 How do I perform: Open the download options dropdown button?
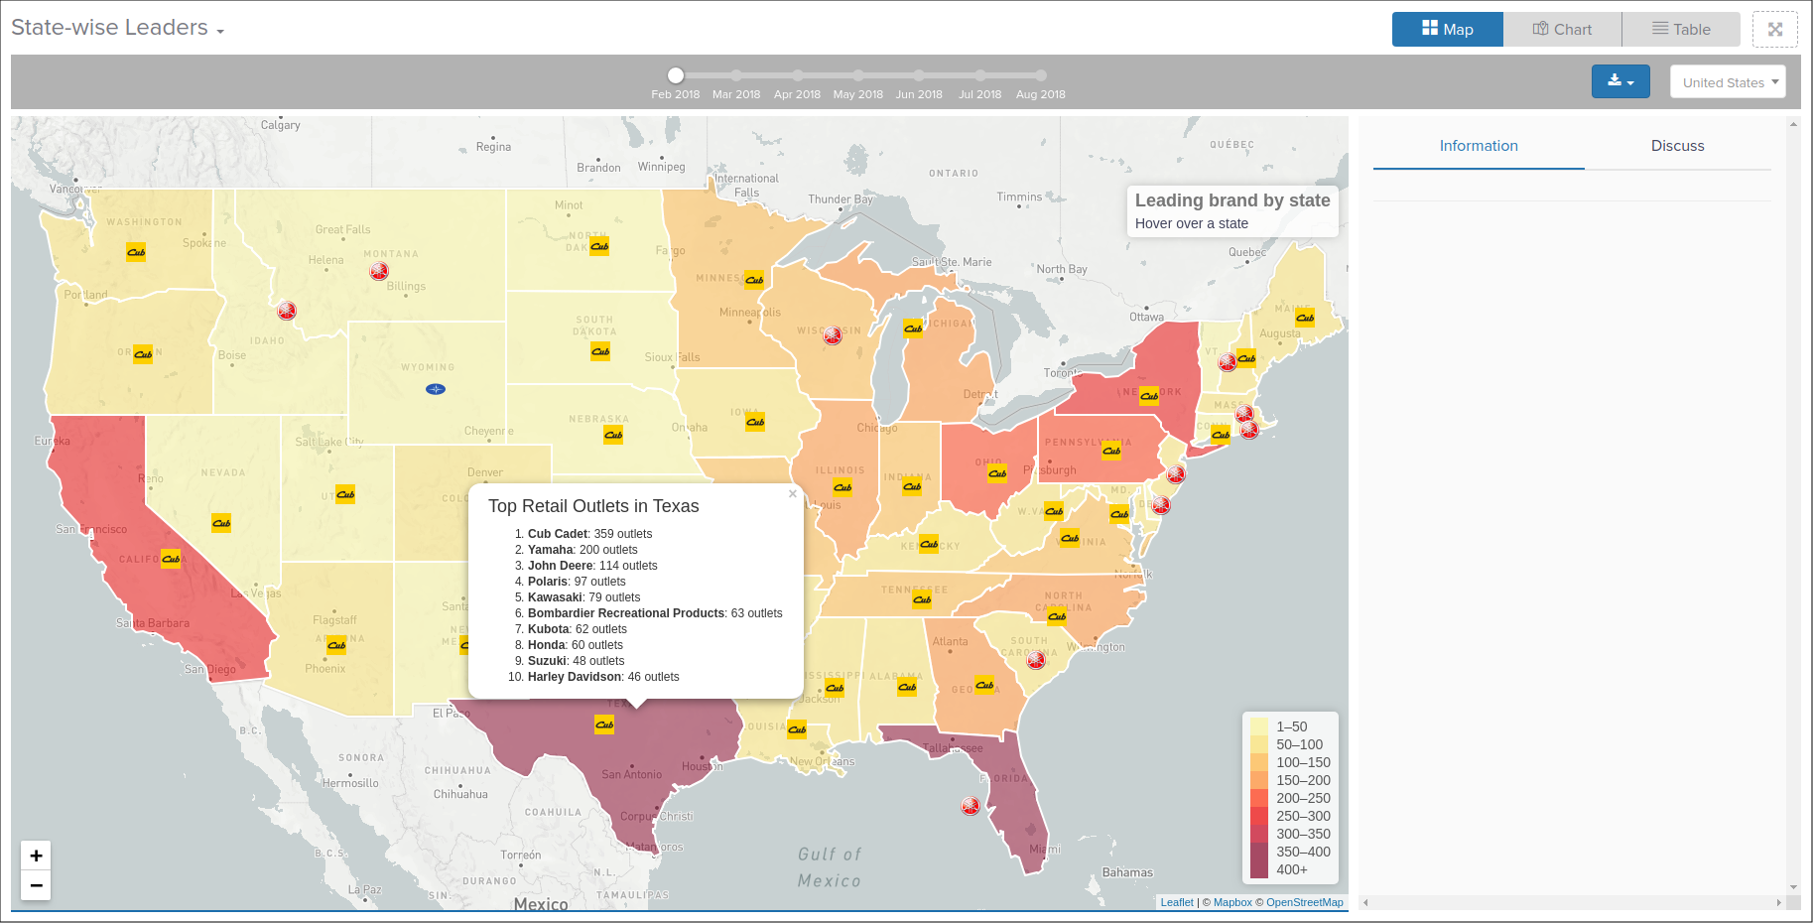coord(1620,81)
